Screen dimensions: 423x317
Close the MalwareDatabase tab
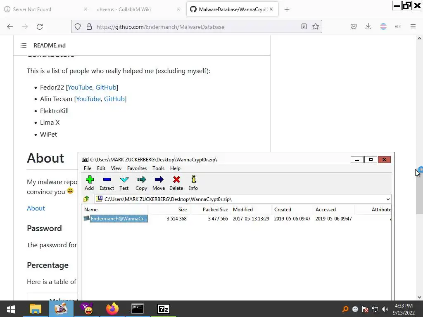tap(271, 9)
